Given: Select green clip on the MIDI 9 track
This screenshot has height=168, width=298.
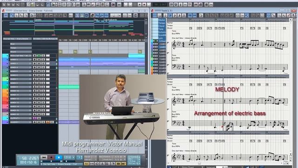Looking at the screenshot, I should pyautogui.click(x=69, y=87).
